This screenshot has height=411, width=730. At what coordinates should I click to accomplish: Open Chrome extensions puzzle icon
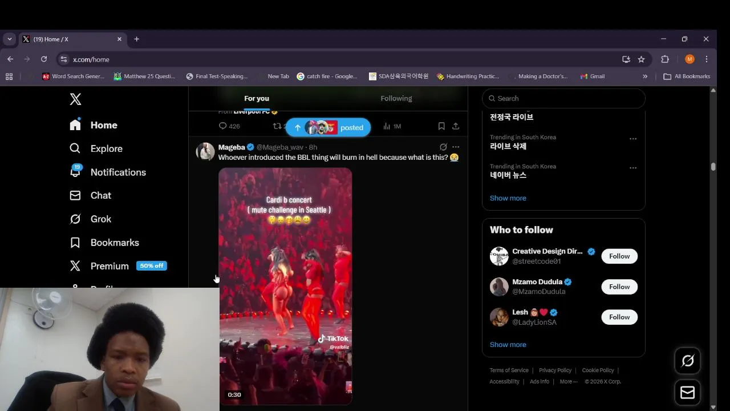(665, 59)
